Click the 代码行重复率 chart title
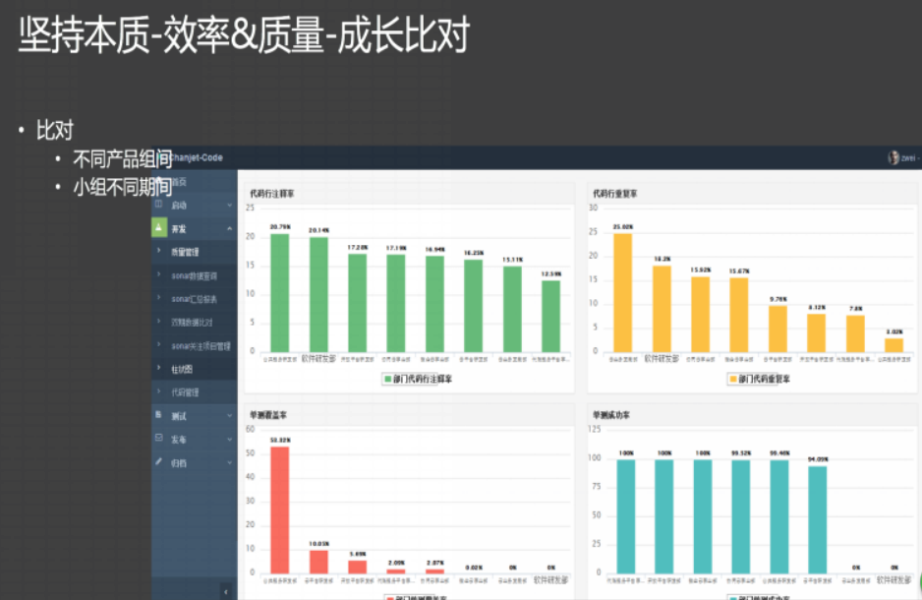This screenshot has width=922, height=600. point(614,194)
